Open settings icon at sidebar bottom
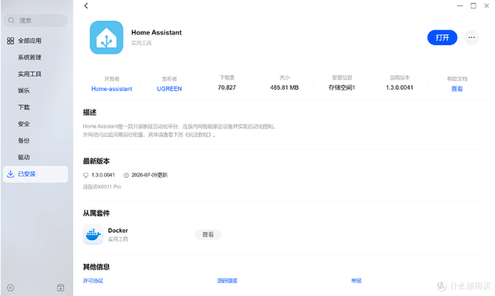Viewport: 495px width, 296px height. point(11,288)
